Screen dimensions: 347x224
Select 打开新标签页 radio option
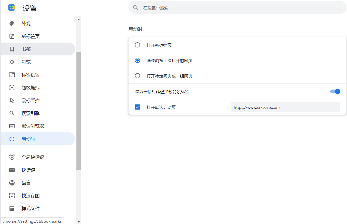(x=137, y=45)
